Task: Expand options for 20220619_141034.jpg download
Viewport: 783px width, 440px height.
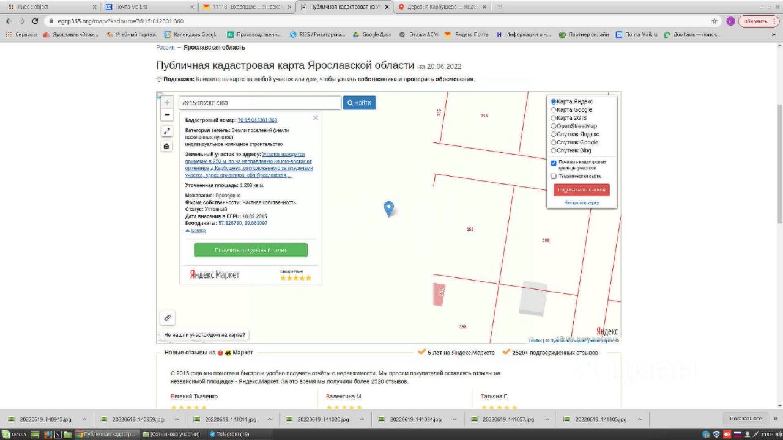Action: click(454, 419)
